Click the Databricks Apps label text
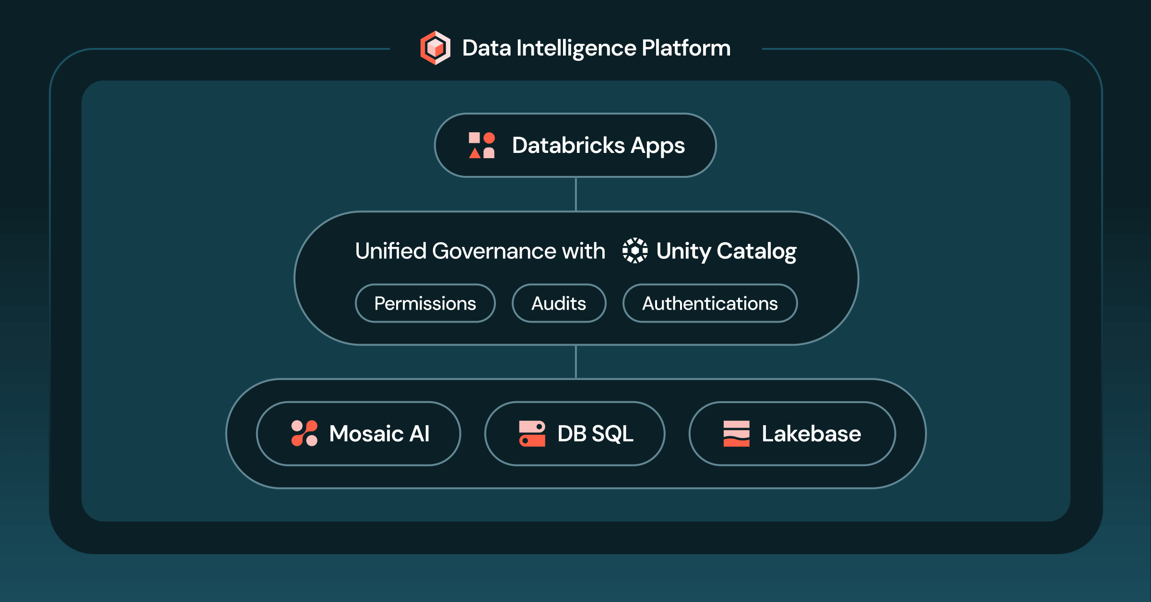The image size is (1151, 602). click(x=598, y=145)
